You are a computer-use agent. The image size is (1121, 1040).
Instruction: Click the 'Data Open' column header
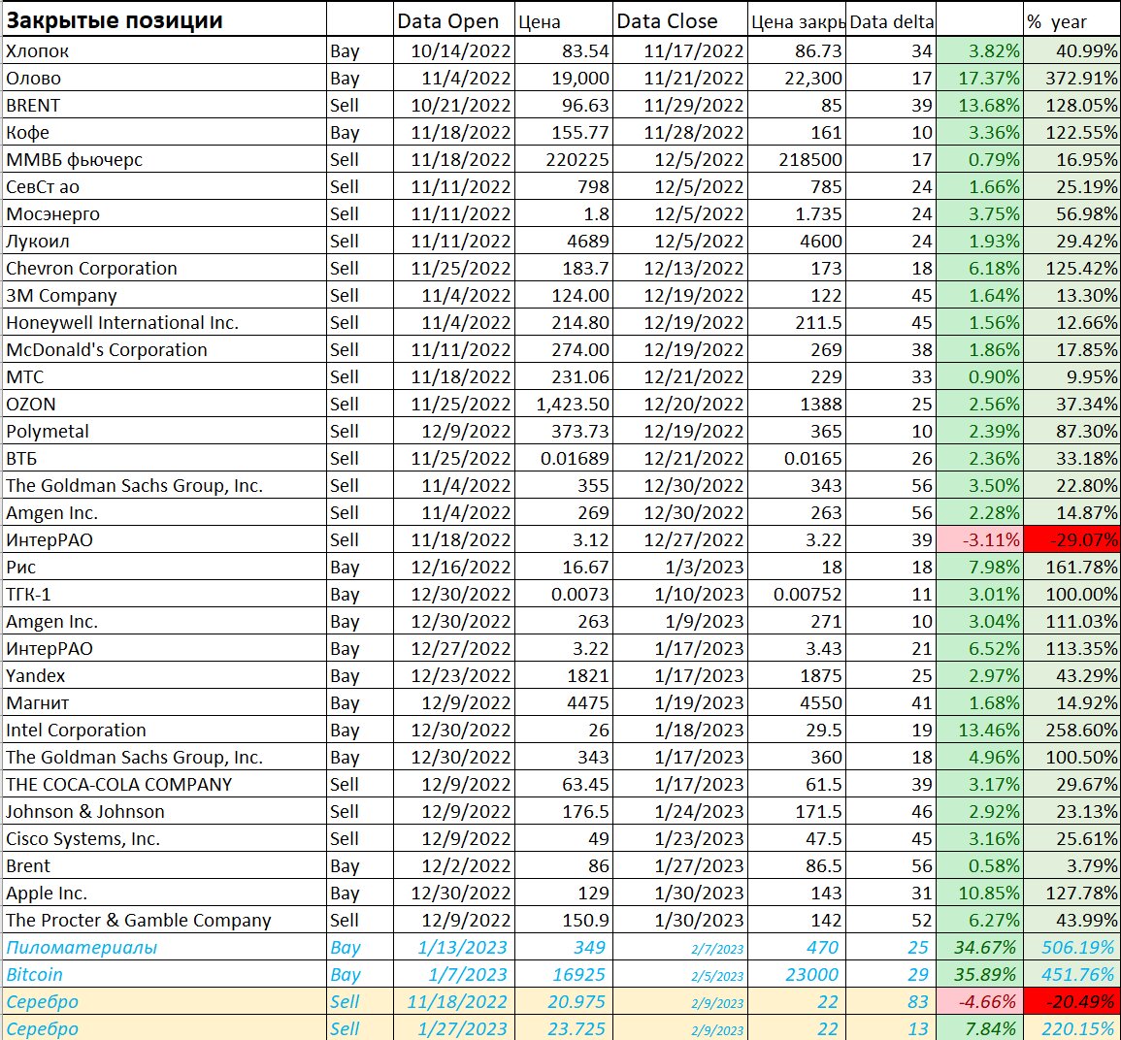[454, 20]
